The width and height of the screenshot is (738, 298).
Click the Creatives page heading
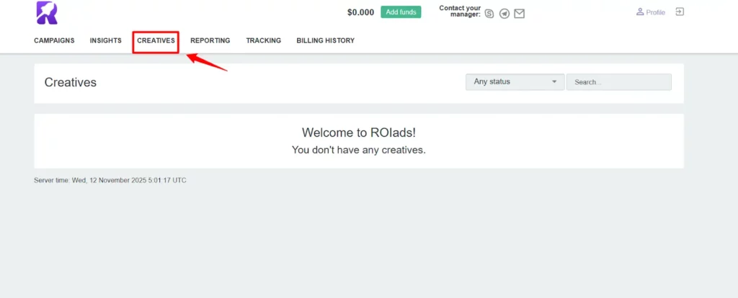(70, 82)
